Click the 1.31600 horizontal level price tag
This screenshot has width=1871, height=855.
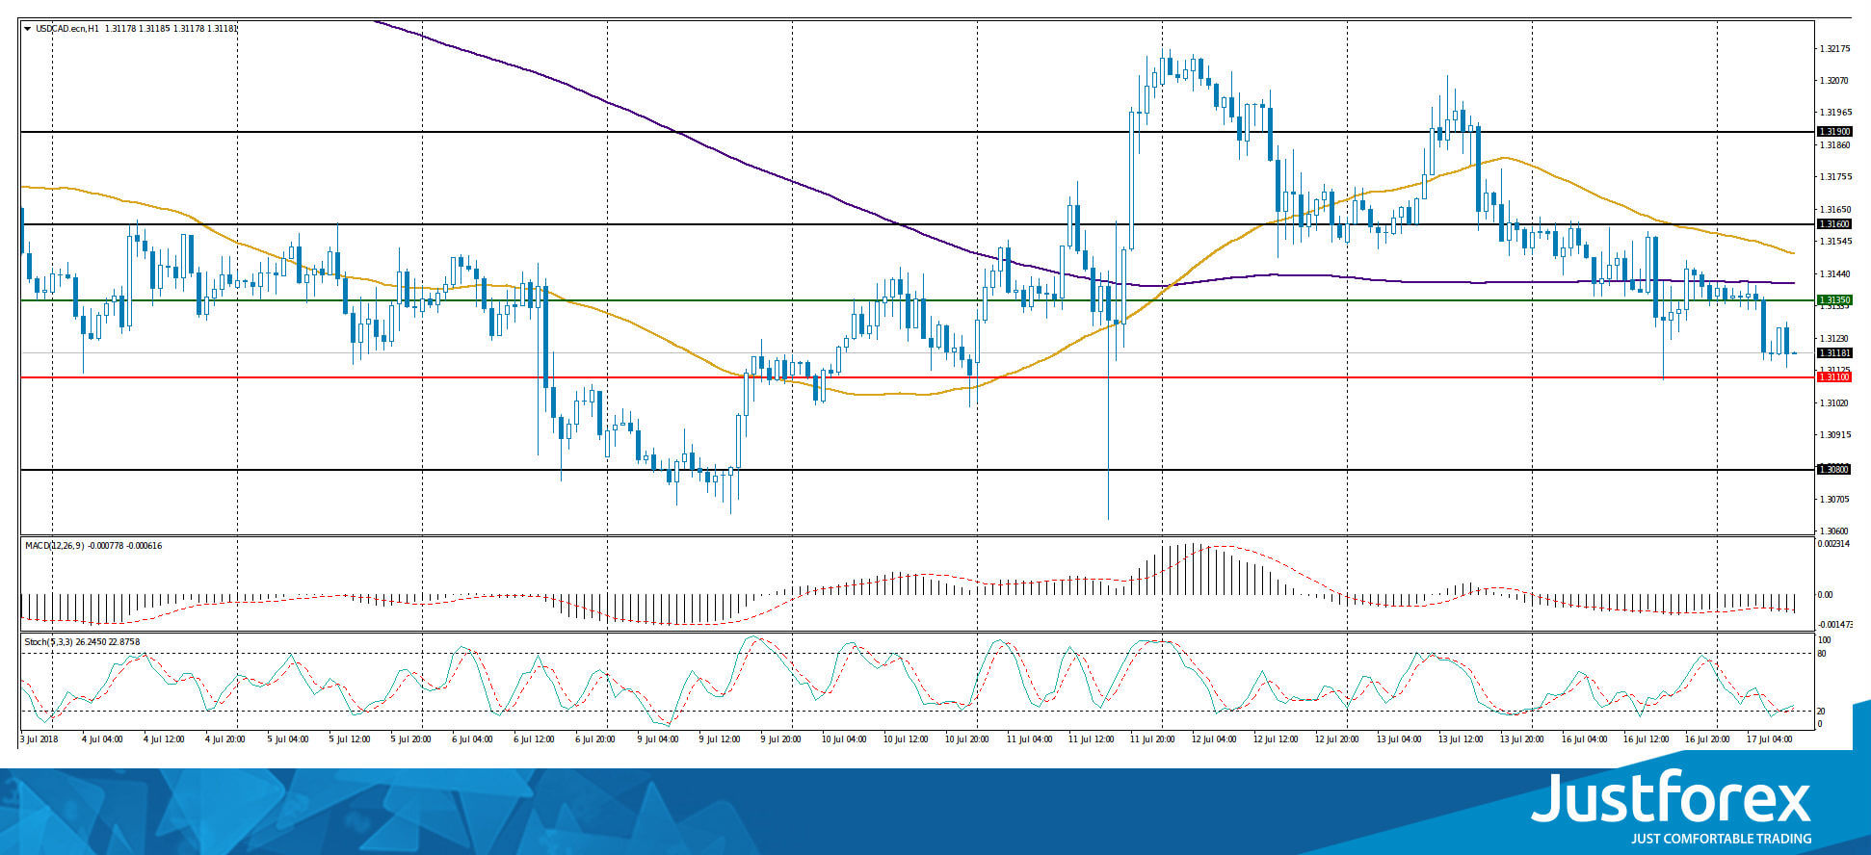coord(1833,224)
